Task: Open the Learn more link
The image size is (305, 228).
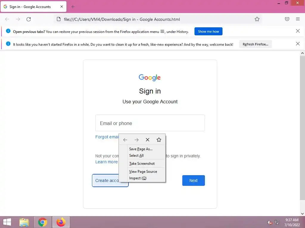Action: coord(106,162)
